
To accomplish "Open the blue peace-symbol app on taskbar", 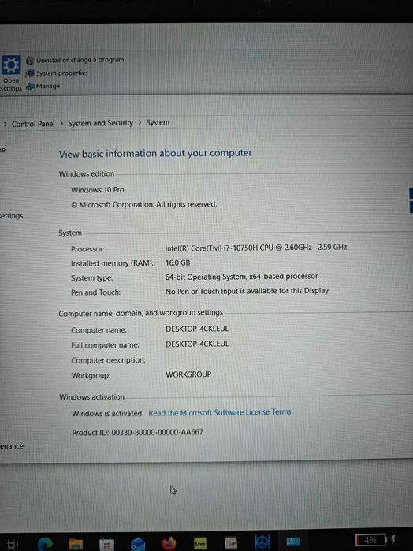I will (262, 542).
